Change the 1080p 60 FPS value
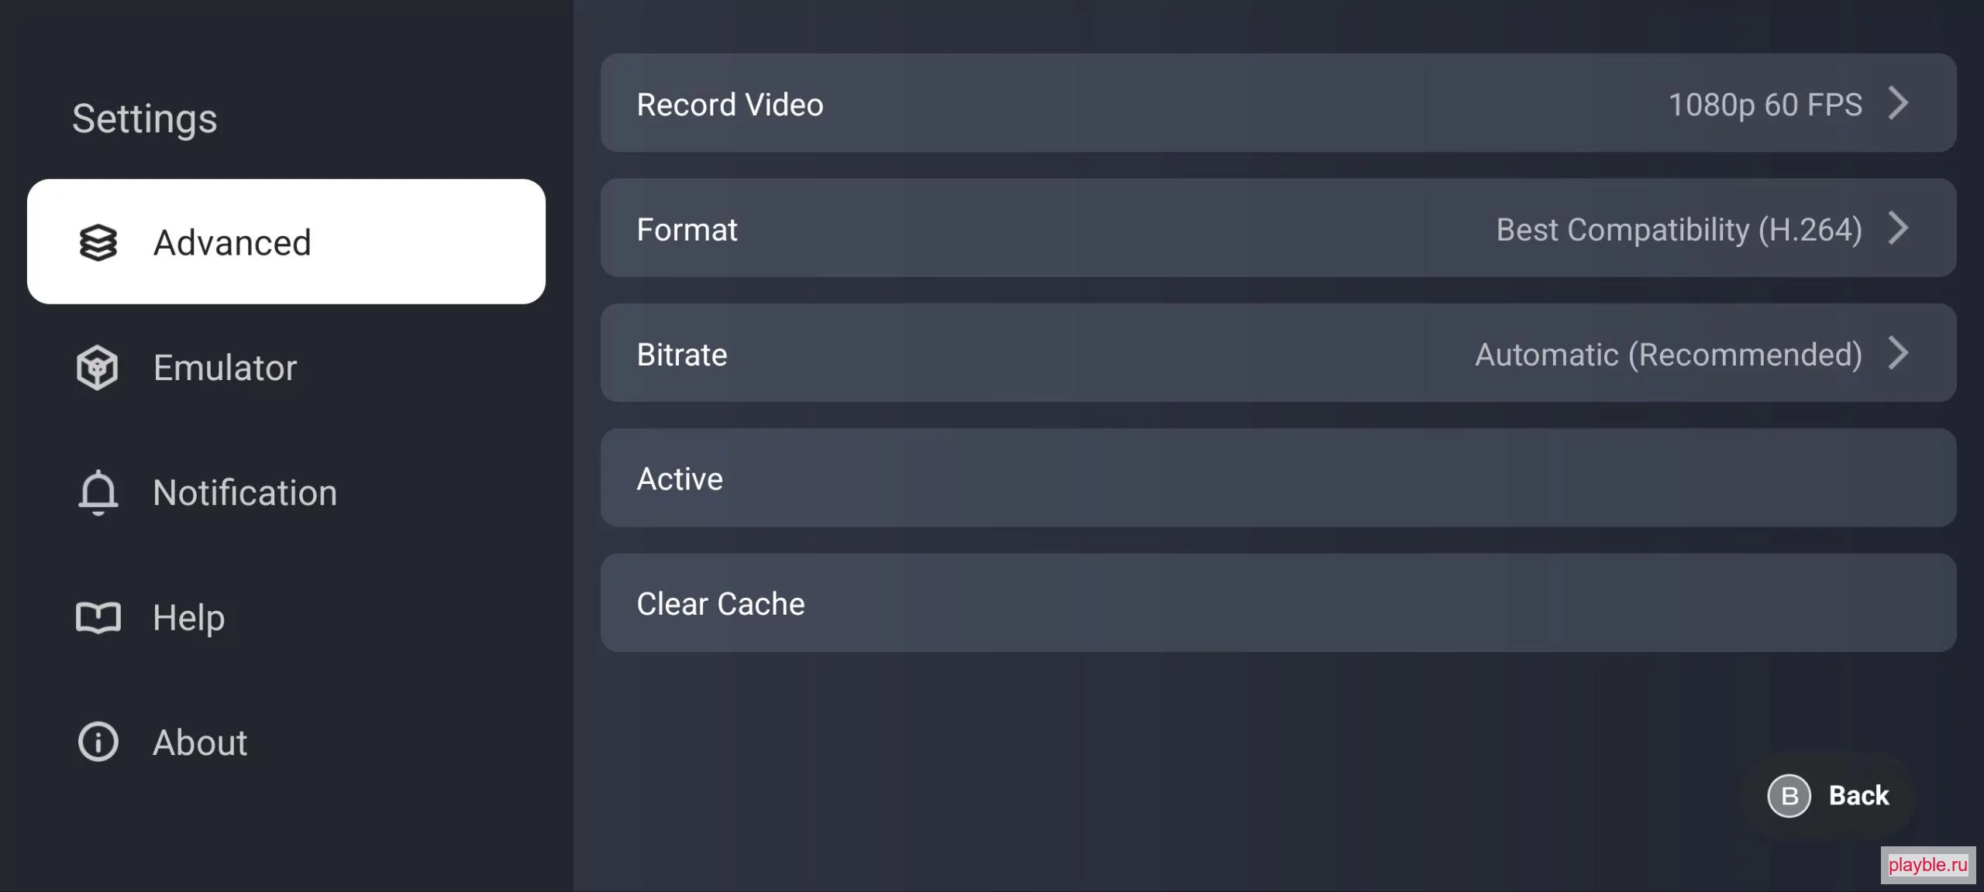Screen dimensions: 1984x892 click(x=1765, y=105)
